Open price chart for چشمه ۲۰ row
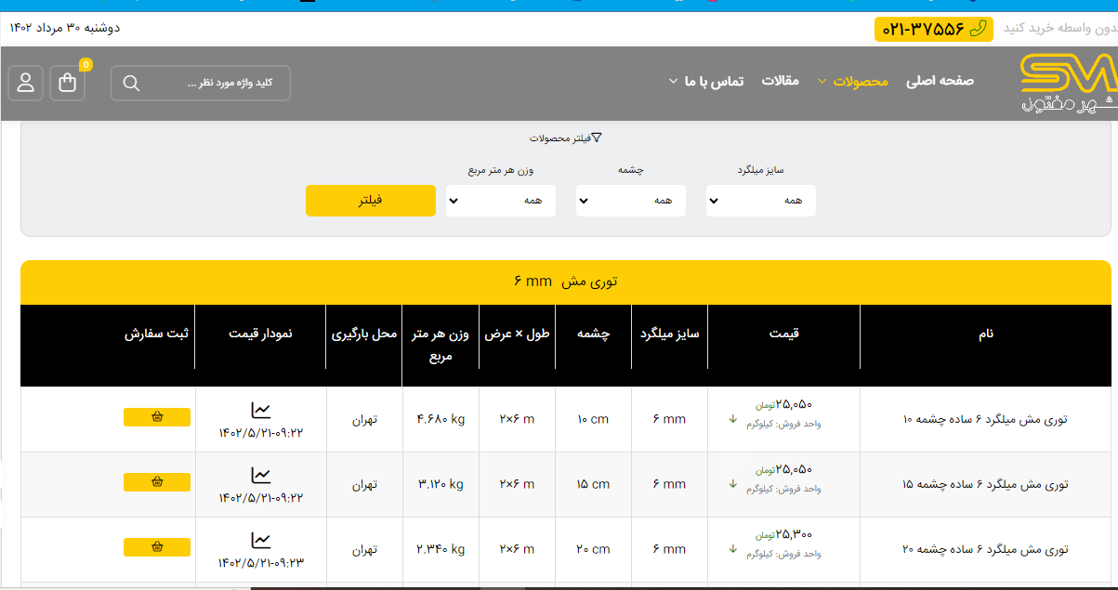 261,540
